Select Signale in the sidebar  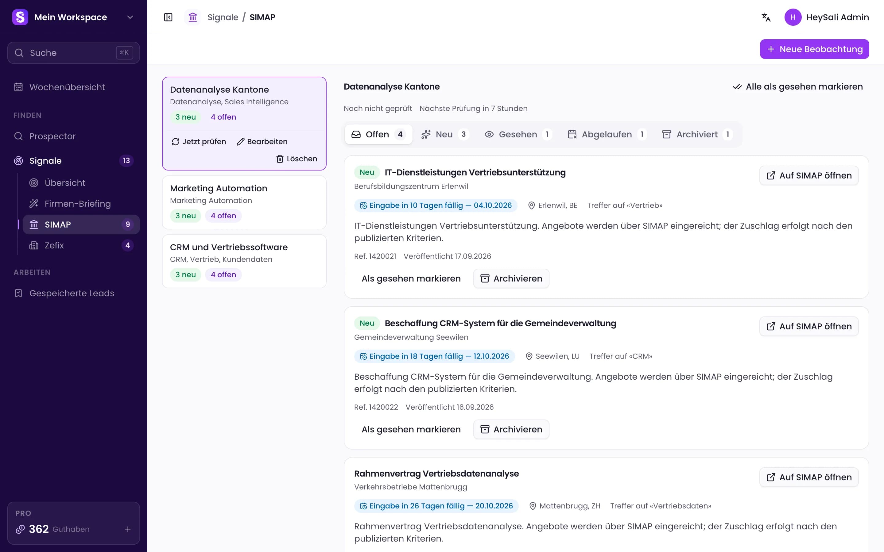[73, 161]
